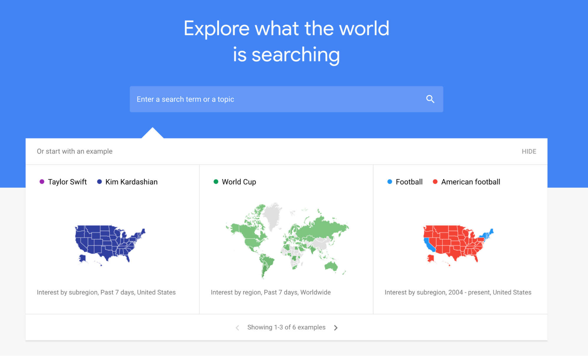The height and width of the screenshot is (356, 588).
Task: Click 'Showing 1-3 of 6 examples' text
Action: (x=286, y=327)
